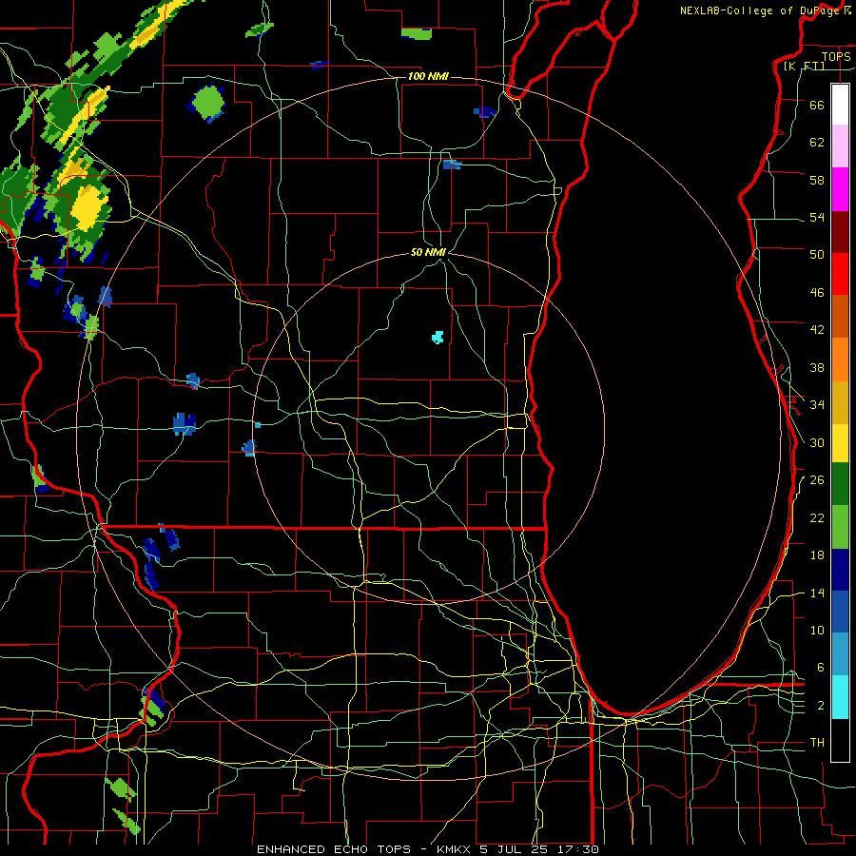Click the legend value 18

tap(817, 555)
